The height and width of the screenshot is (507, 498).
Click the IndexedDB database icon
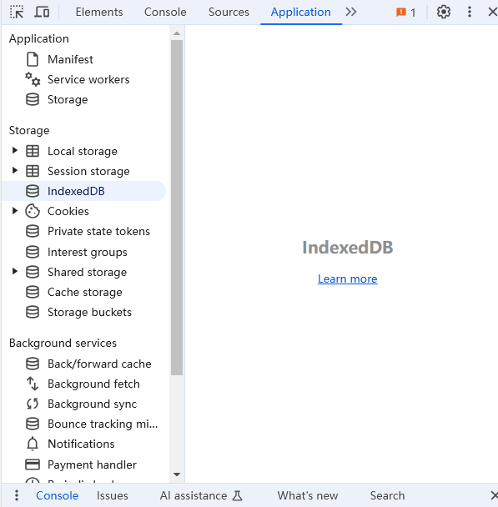point(33,191)
